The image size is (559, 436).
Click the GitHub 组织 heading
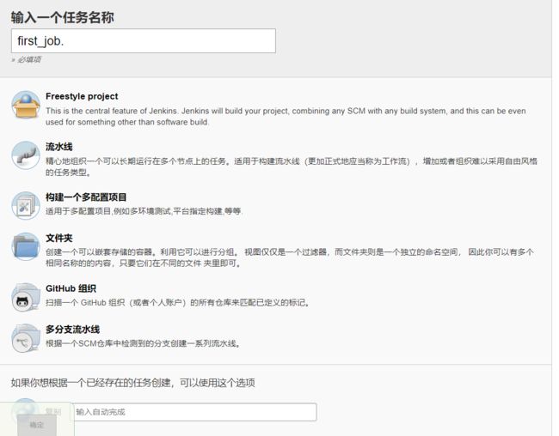(71, 288)
